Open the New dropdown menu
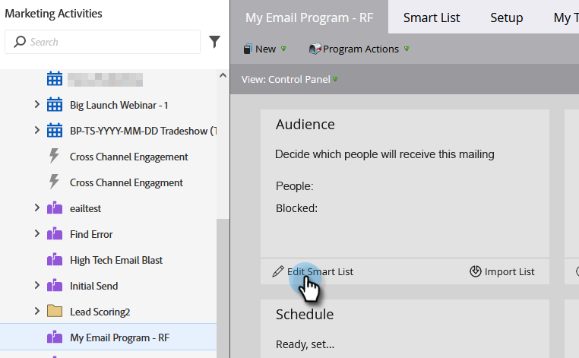The height and width of the screenshot is (358, 579). click(264, 49)
